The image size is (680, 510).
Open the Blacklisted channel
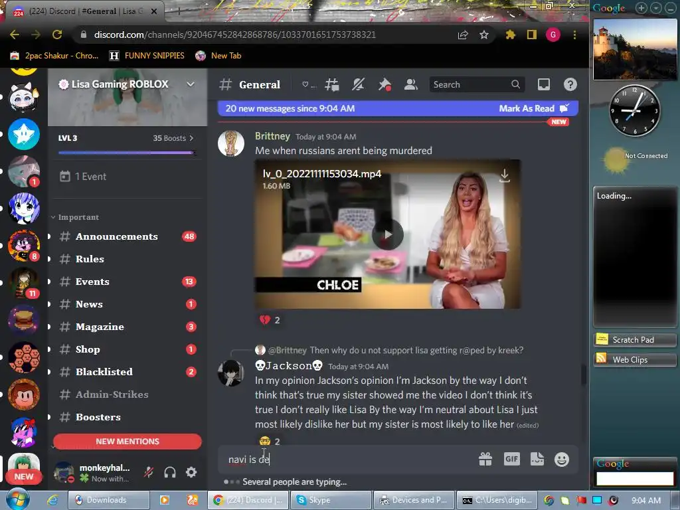coord(126,372)
